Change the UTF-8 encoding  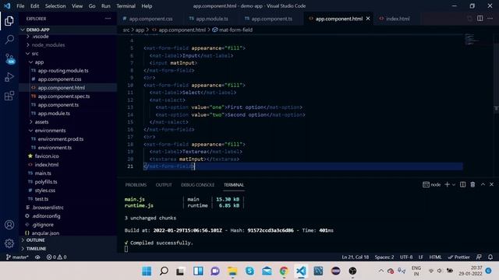tap(406, 257)
